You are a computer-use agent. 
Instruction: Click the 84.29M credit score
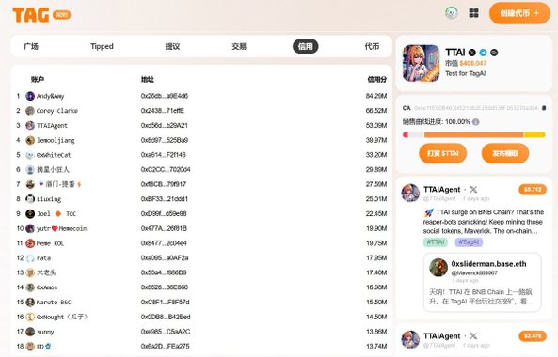click(x=376, y=96)
